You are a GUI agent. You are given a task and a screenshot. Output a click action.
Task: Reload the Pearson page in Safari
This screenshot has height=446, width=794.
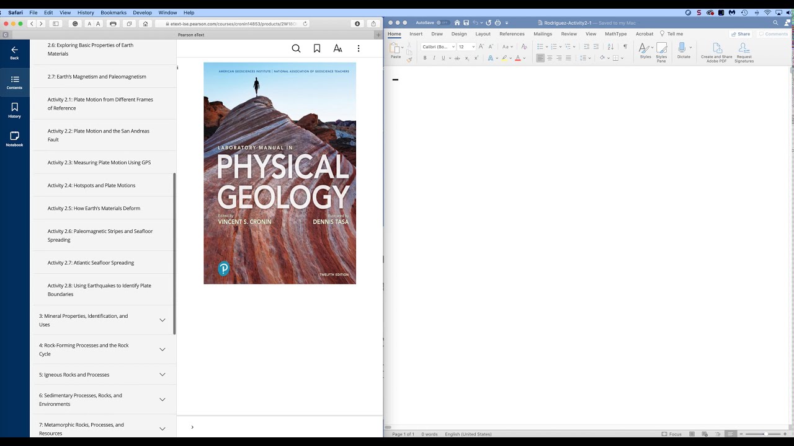tap(305, 24)
